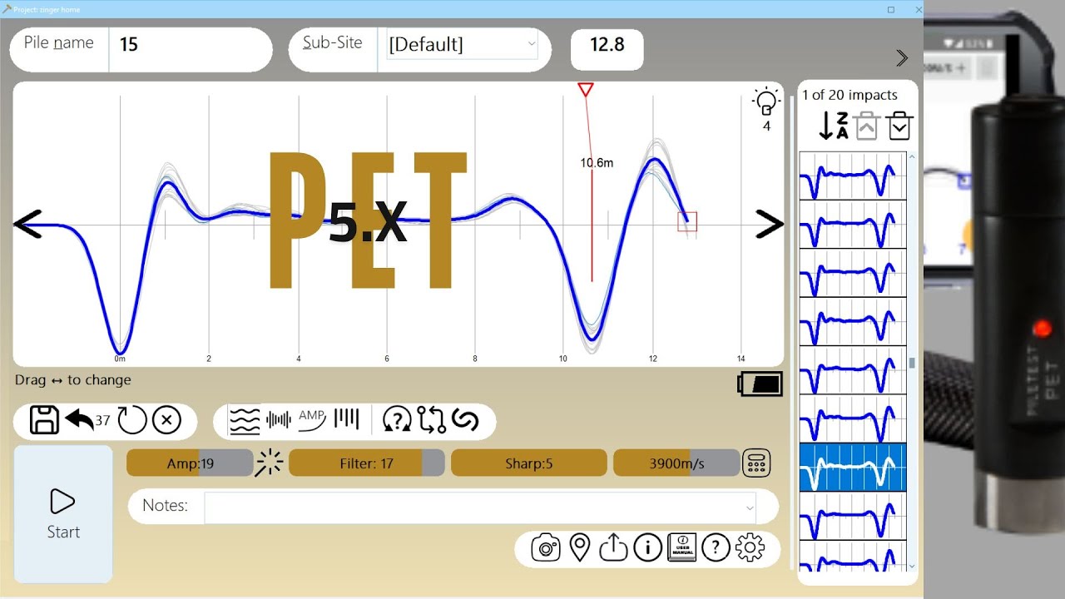The height and width of the screenshot is (599, 1065).
Task: Click the Notes text field
Action: [480, 507]
